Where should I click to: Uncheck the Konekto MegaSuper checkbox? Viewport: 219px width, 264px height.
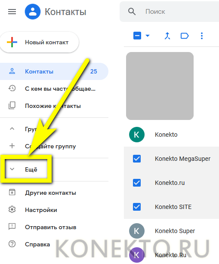pyautogui.click(x=137, y=159)
